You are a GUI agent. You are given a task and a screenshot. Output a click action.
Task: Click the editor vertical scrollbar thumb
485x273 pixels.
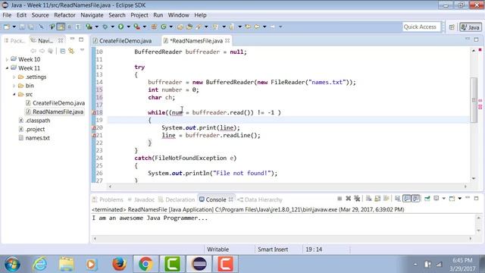(x=474, y=100)
